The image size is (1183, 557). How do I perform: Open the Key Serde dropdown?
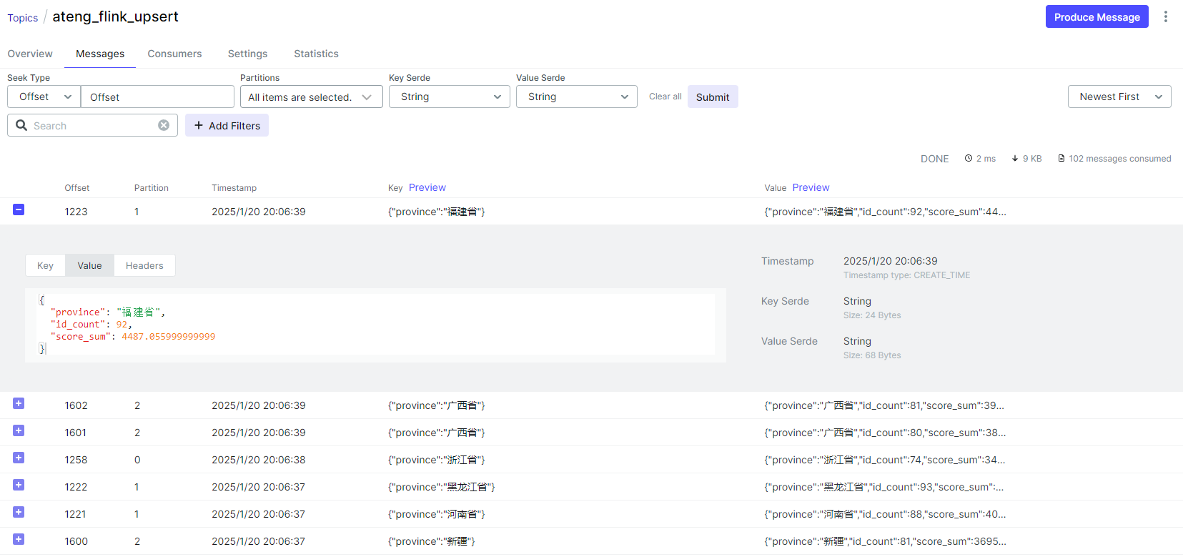(449, 97)
